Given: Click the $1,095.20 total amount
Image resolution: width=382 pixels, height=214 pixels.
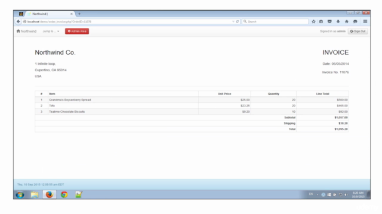Looking at the screenshot, I should click(x=341, y=129).
